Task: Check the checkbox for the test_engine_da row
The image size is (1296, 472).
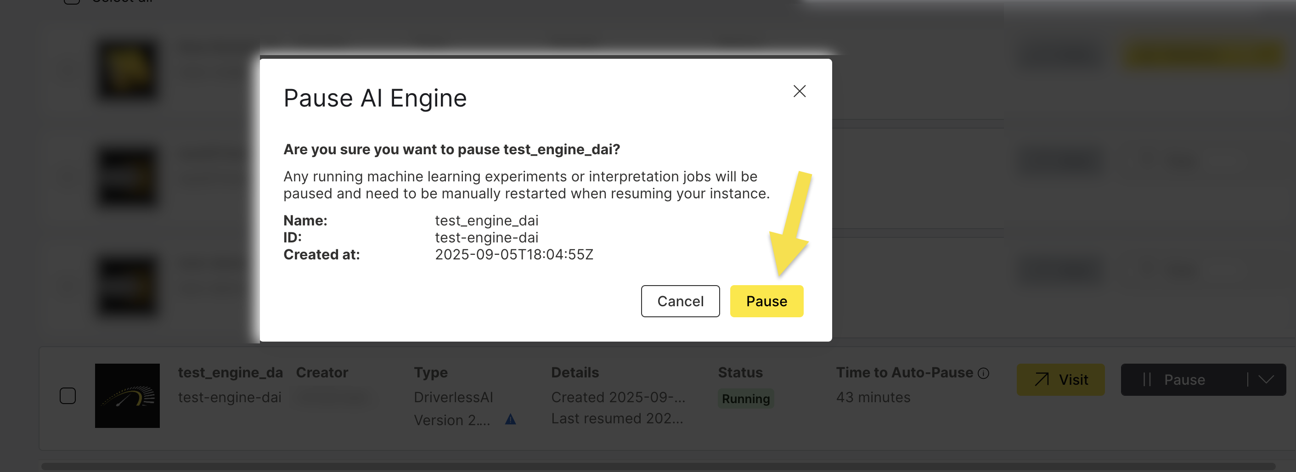Action: [x=68, y=395]
